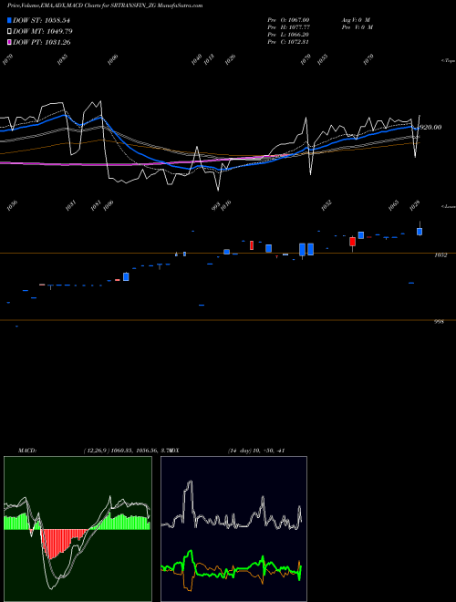Click the ADX (14 day) heading text
Viewport: 456px width, 602px height.
pyautogui.click(x=229, y=451)
